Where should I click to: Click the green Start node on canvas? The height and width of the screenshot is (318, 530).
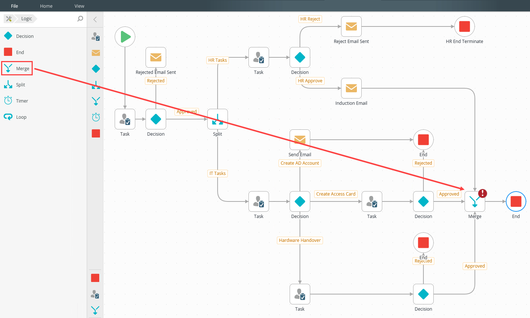point(125,37)
